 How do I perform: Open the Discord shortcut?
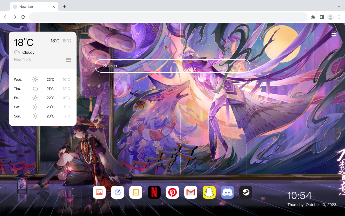pos(227,192)
